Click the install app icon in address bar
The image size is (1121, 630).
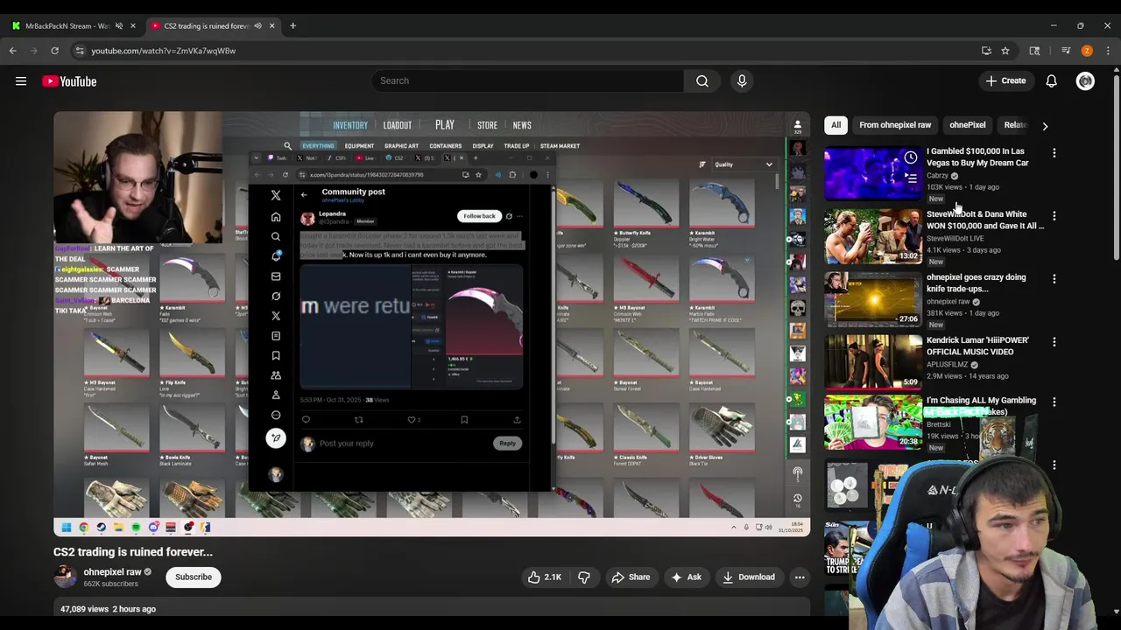pyautogui.click(x=986, y=51)
